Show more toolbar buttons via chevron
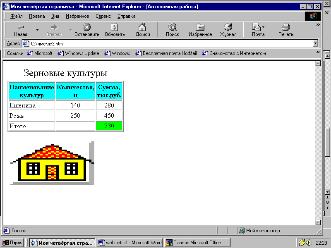 click(318, 25)
